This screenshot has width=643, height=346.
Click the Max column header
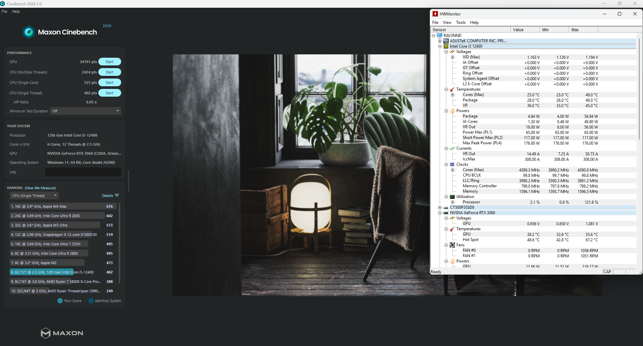click(584, 30)
